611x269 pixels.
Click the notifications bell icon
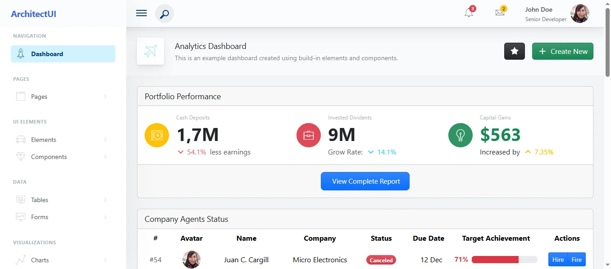tap(468, 13)
